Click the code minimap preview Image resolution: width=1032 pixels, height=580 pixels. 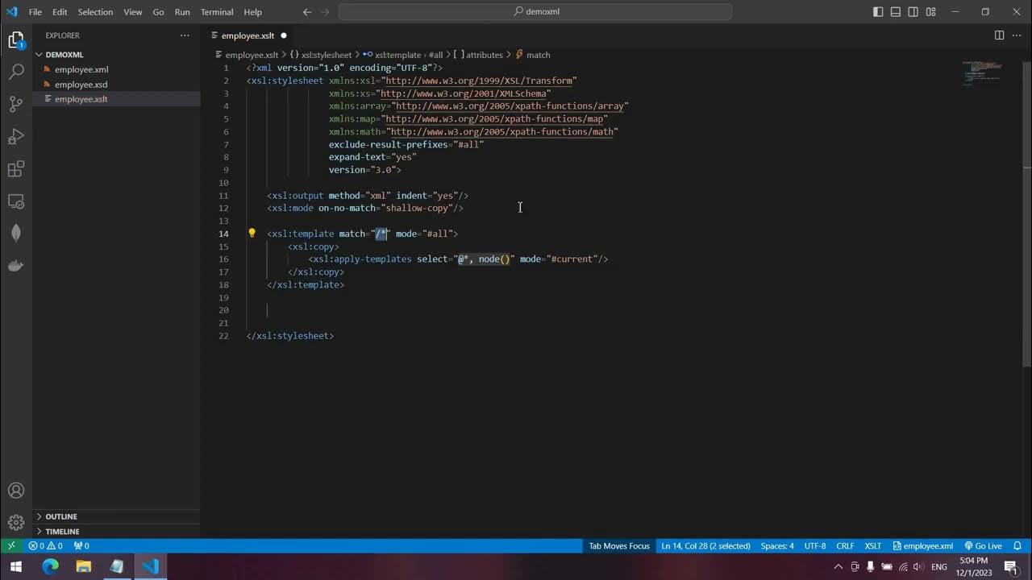point(981,72)
